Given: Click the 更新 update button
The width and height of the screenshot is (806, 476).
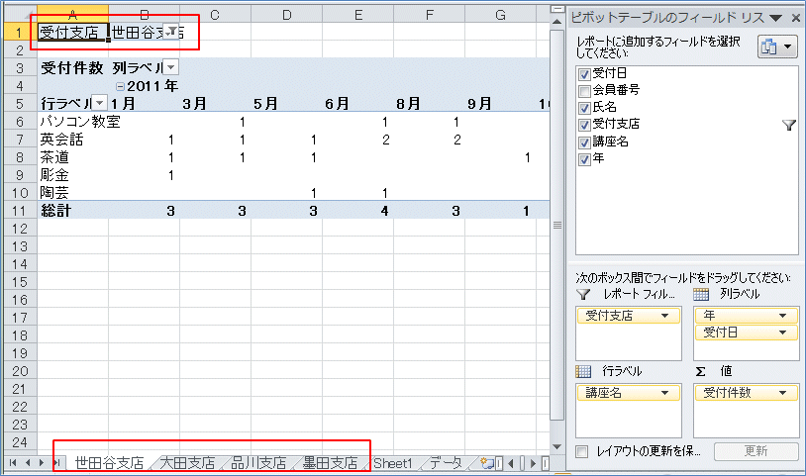Looking at the screenshot, I should point(756,451).
